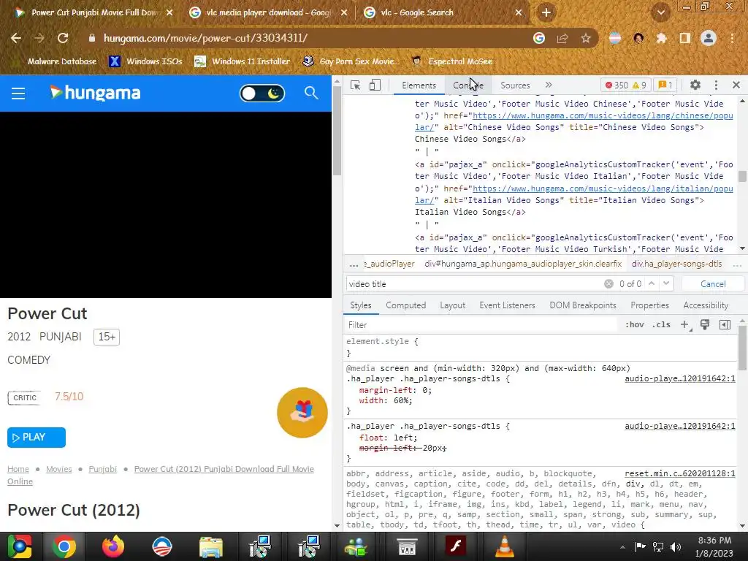748x561 pixels.
Task: Add a new style rule plus icon
Action: point(685,325)
